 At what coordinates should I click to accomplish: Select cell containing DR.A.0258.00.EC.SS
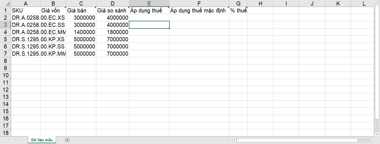(x=26, y=25)
